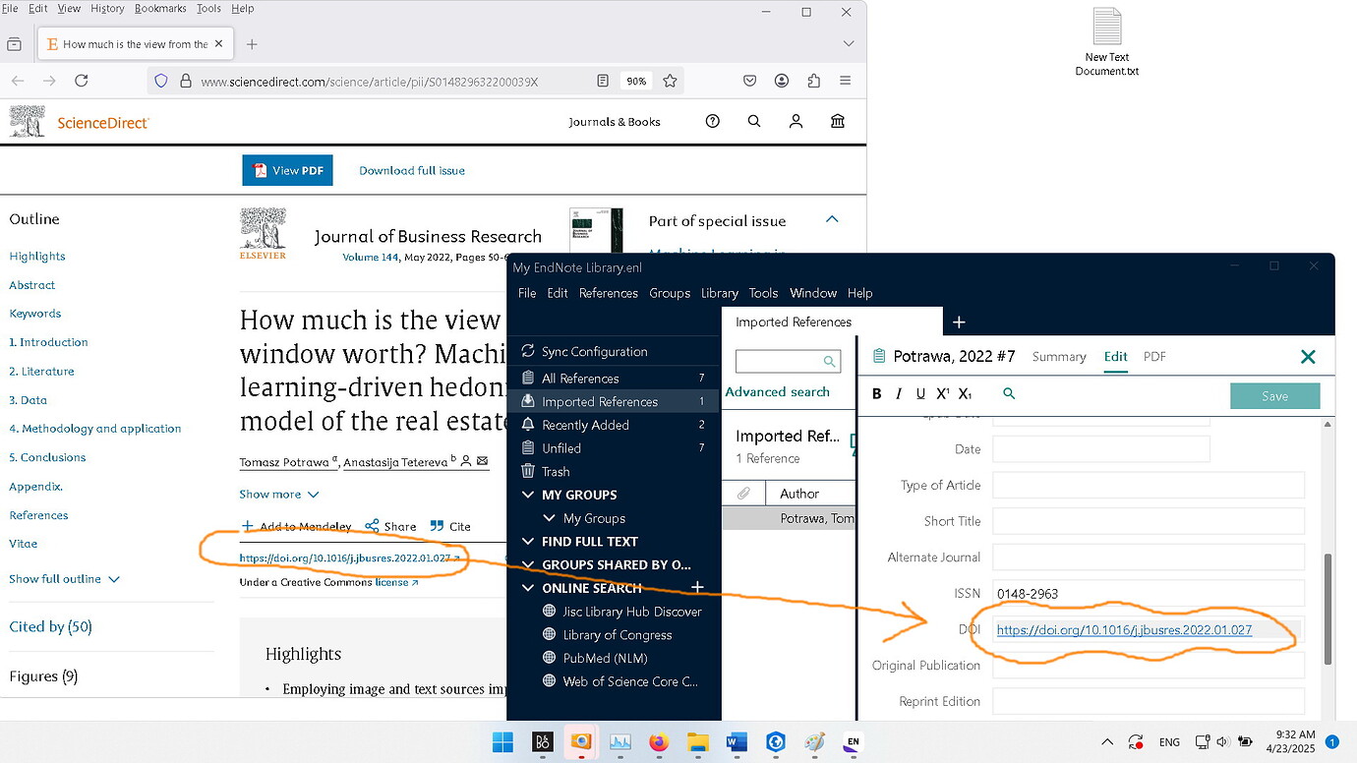The width and height of the screenshot is (1357, 763).
Task: Open the search icon in EndNote's edit toolbar
Action: point(1009,392)
